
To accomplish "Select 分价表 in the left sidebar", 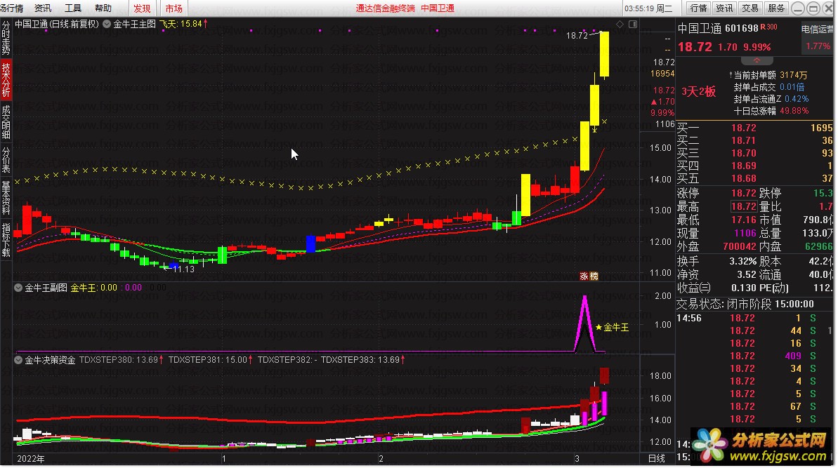I will tap(6, 159).
